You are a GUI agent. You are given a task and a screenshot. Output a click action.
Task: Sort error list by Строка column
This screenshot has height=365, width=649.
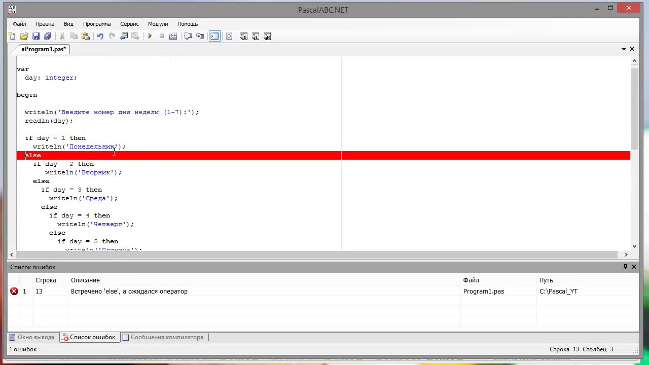(x=46, y=280)
